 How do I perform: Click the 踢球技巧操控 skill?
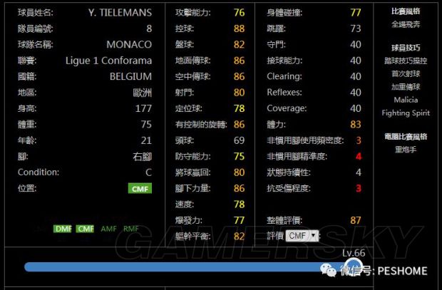coord(406,61)
